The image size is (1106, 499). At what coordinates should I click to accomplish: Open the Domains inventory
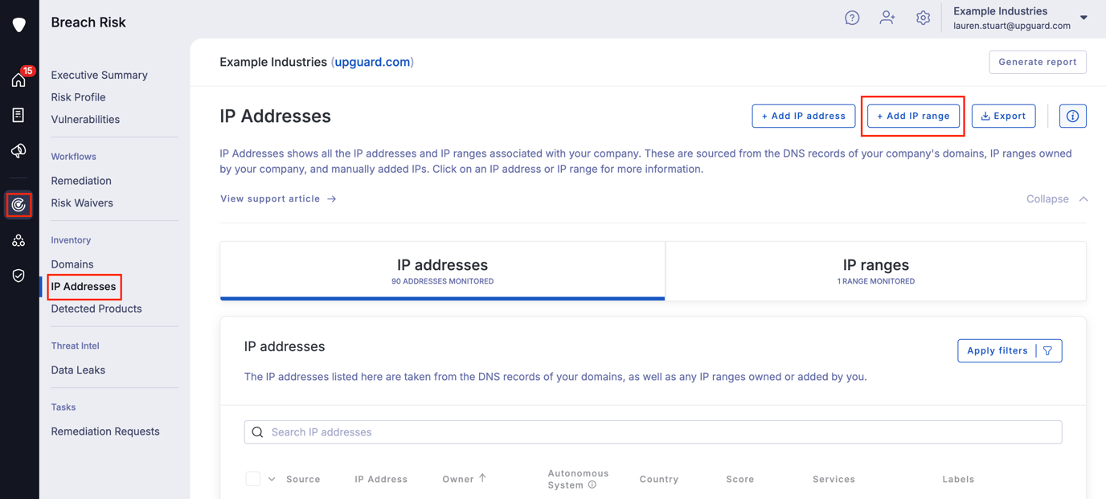[x=72, y=264]
